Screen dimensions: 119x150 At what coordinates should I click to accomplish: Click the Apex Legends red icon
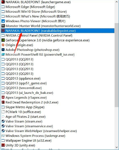pos(3,98)
